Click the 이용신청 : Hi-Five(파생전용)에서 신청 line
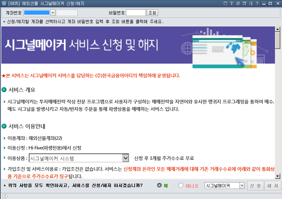The image size is (282, 199). tap(44, 148)
